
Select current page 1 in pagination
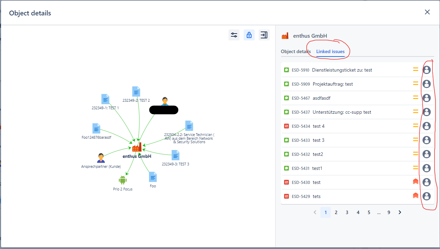pos(326,212)
